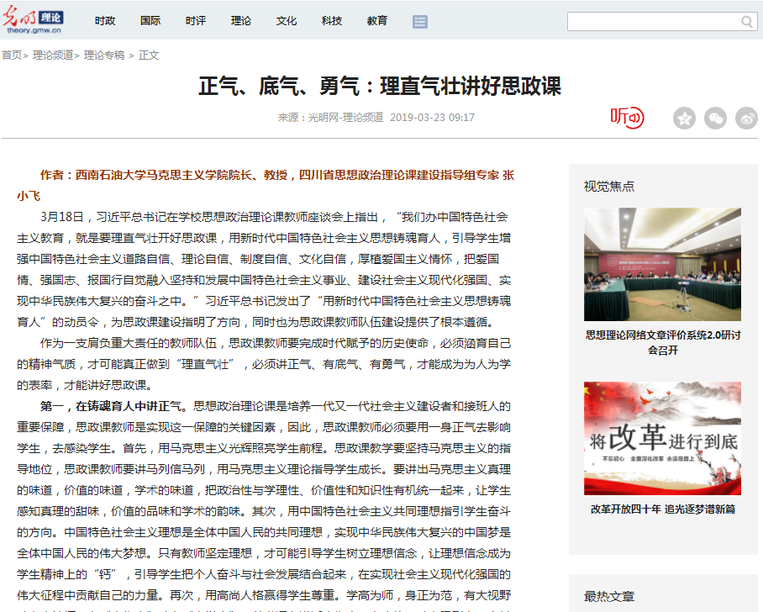Go to 首页 in breadcrumb
Screen dimensions: 763x612
tap(12, 55)
